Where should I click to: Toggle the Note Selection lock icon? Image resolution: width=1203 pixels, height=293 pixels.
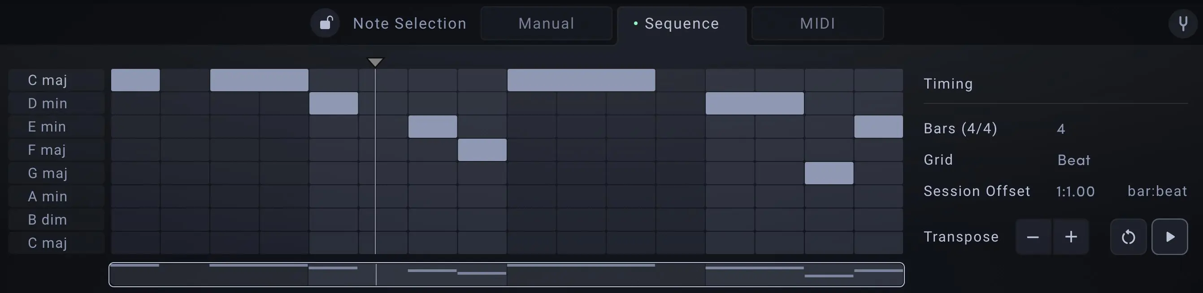pos(326,23)
